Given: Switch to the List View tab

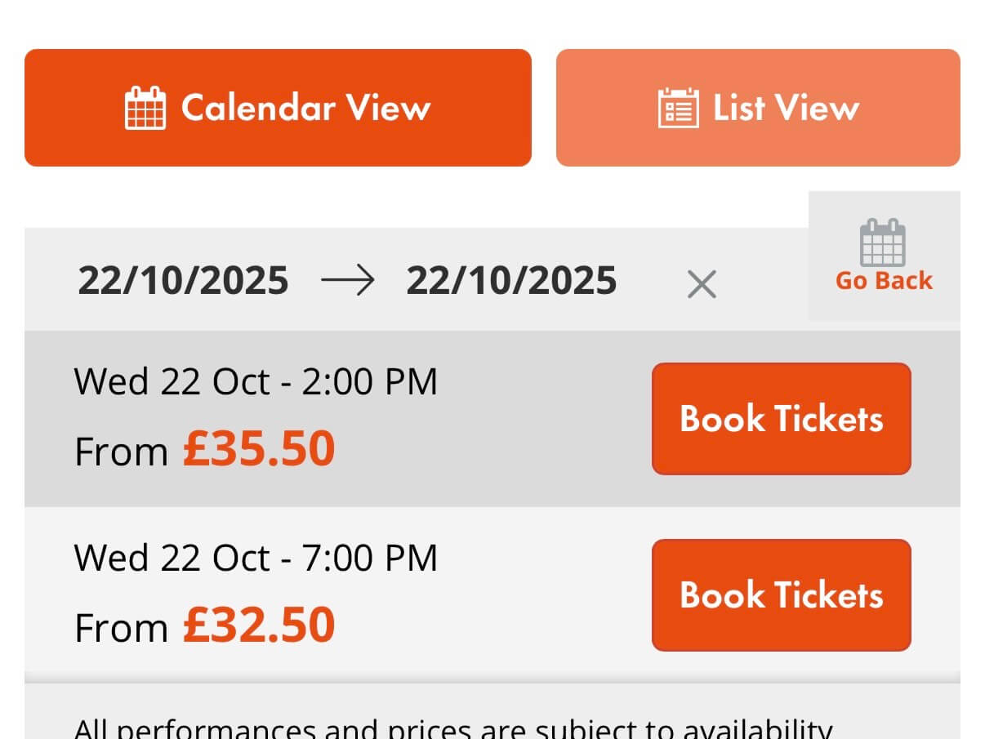Looking at the screenshot, I should tap(758, 108).
